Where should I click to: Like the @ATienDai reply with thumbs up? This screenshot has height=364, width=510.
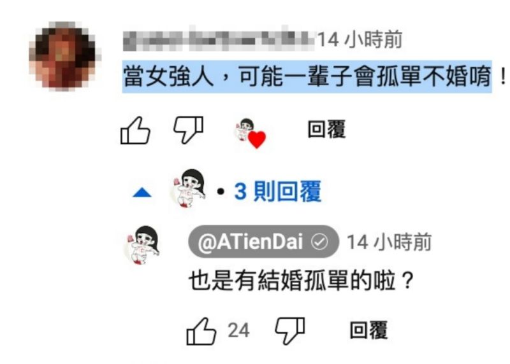pyautogui.click(x=201, y=331)
